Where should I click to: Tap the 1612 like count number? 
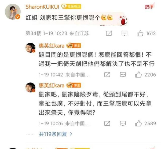pos(151,33)
